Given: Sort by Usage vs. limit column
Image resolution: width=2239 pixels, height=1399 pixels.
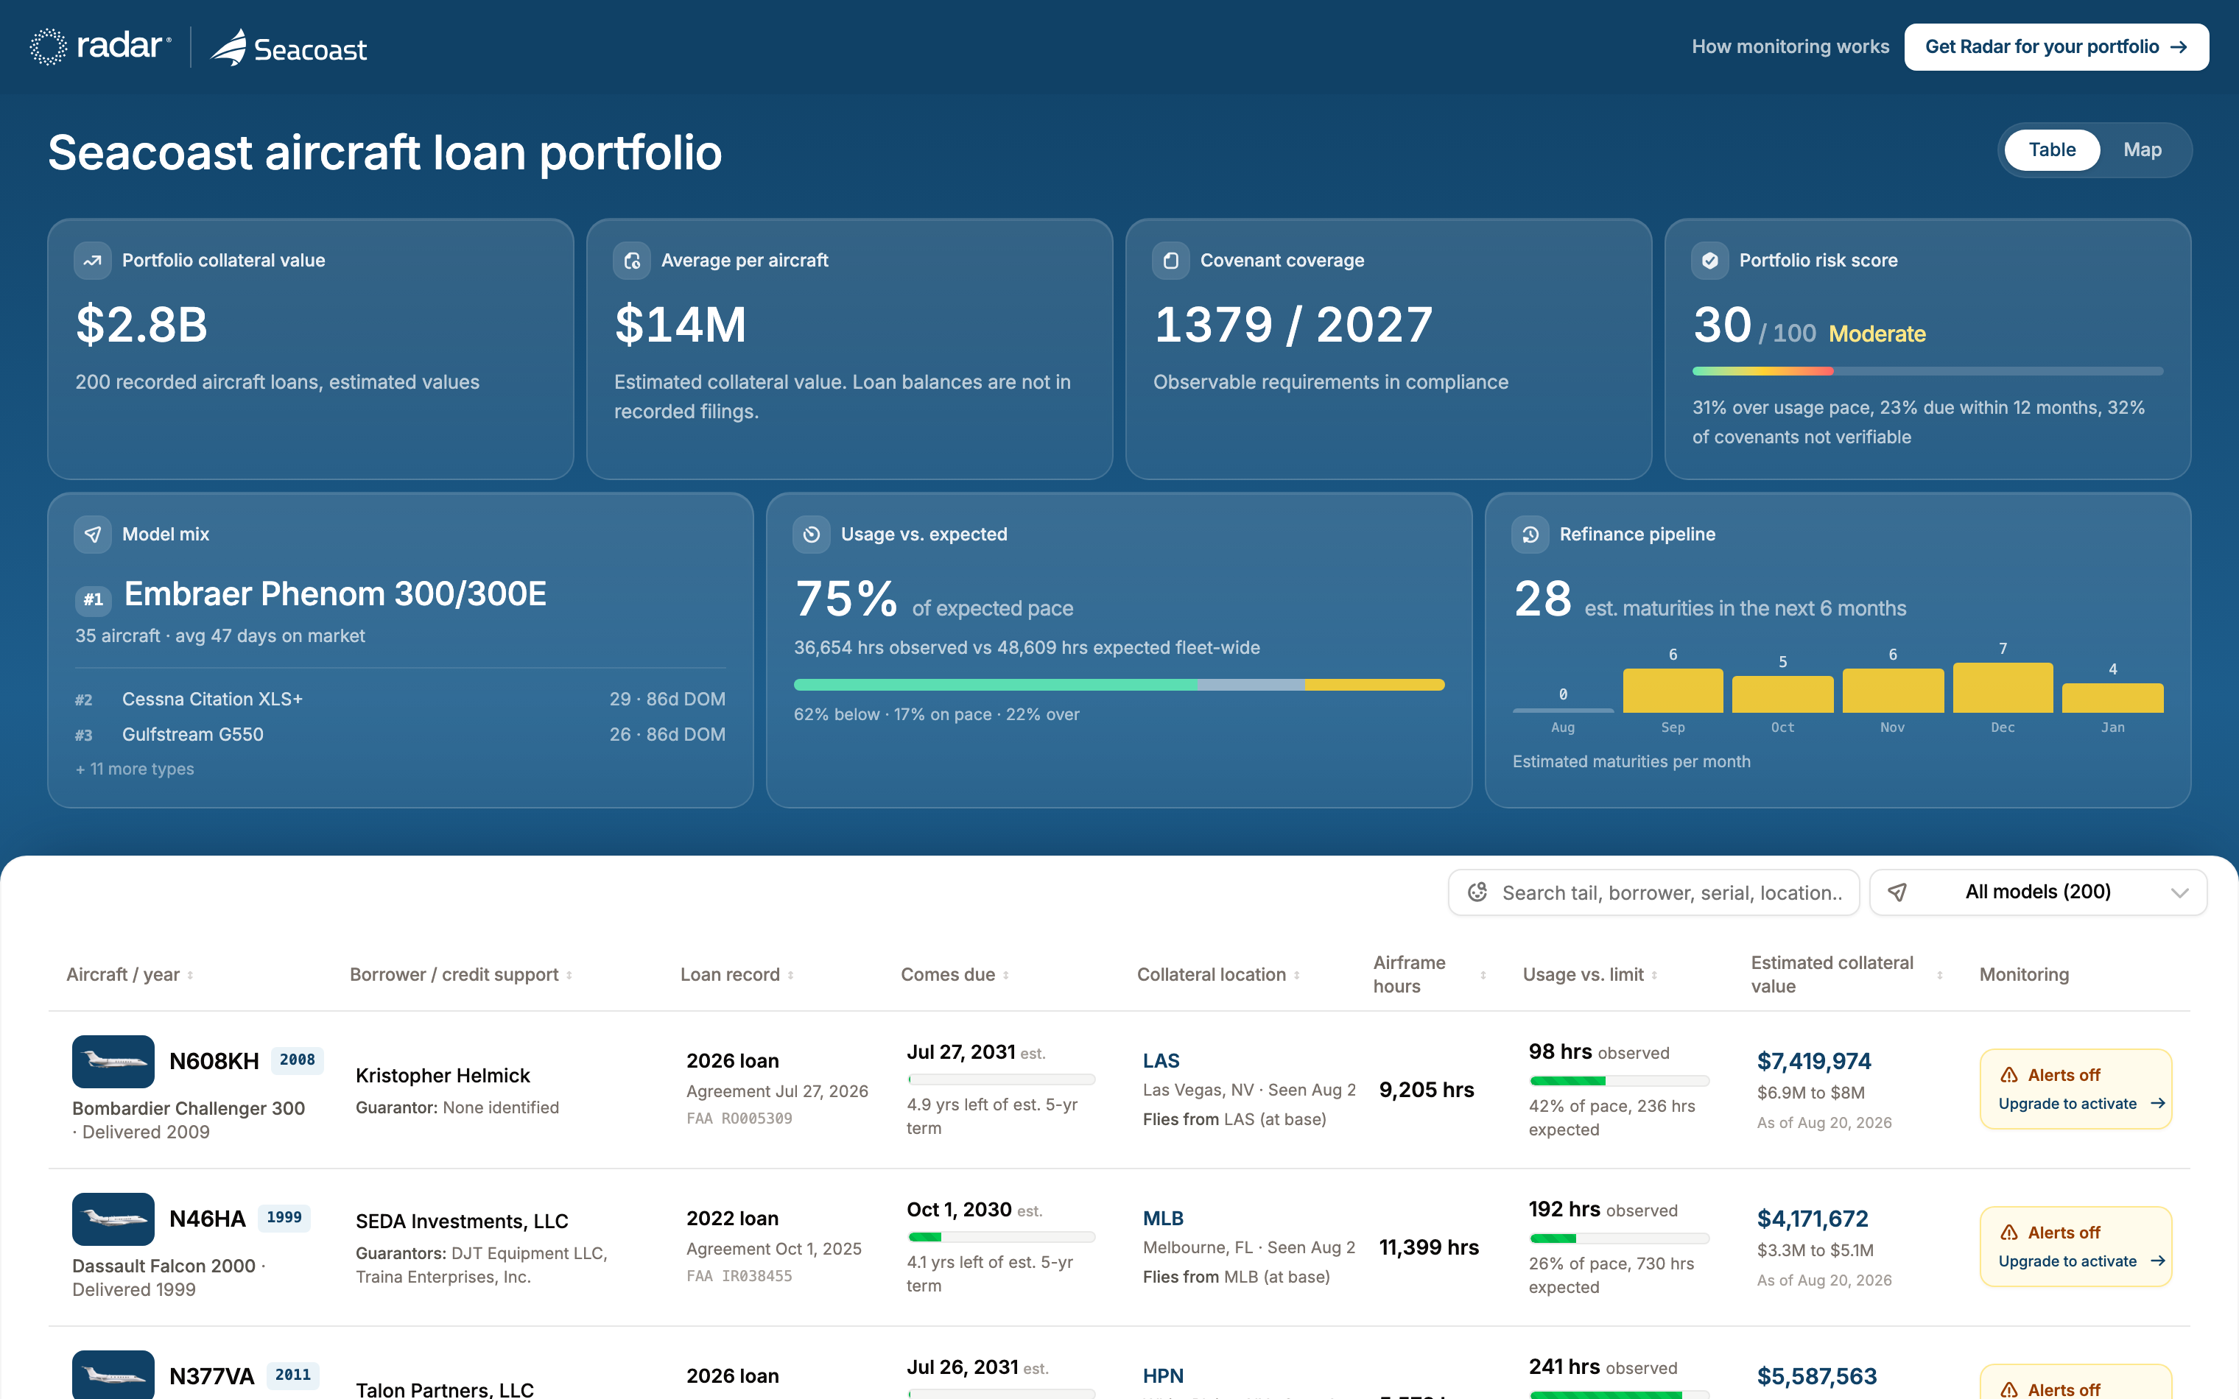Looking at the screenshot, I should point(1590,974).
